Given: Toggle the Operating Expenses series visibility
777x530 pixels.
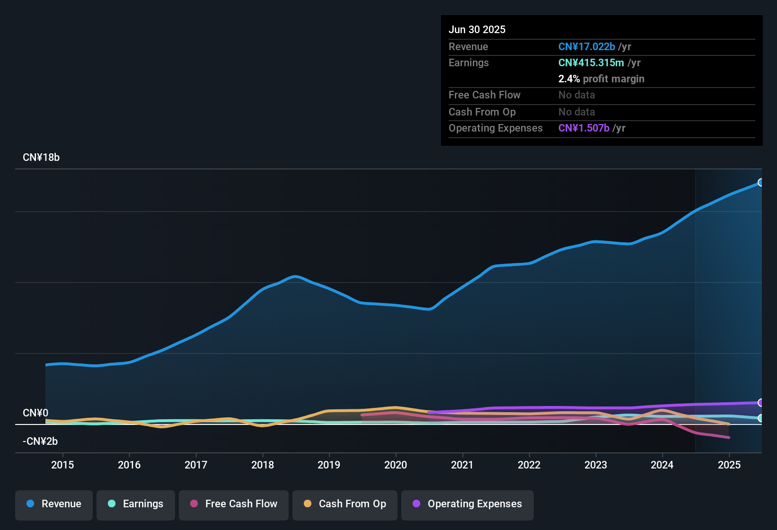Looking at the screenshot, I should (467, 504).
